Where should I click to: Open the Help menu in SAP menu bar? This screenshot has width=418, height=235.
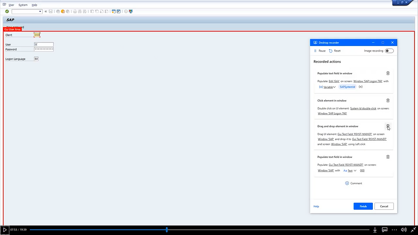(35, 5)
